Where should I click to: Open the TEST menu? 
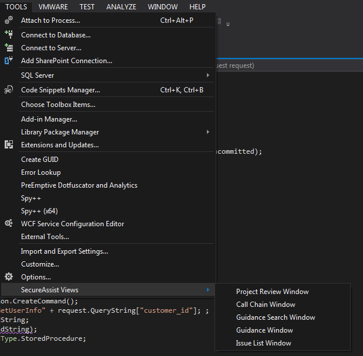87,6
